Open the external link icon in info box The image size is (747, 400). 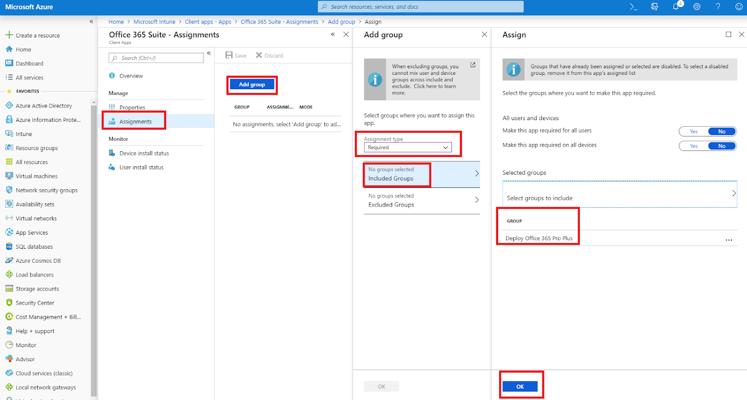[x=472, y=65]
